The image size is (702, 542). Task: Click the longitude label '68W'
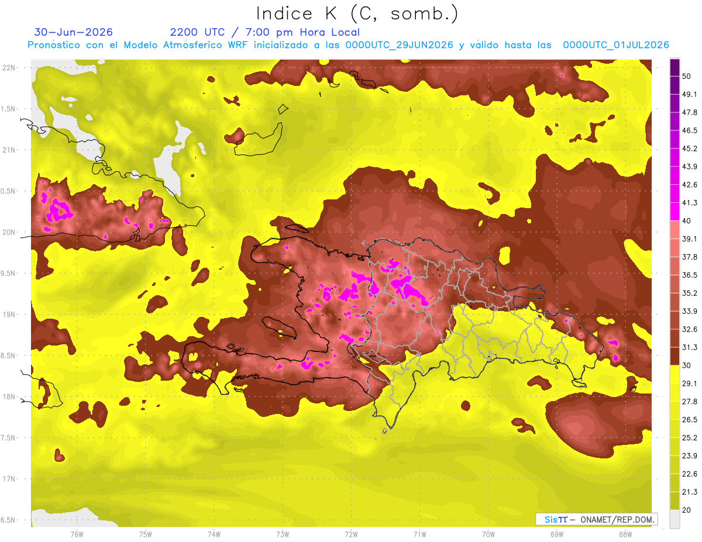click(x=625, y=534)
